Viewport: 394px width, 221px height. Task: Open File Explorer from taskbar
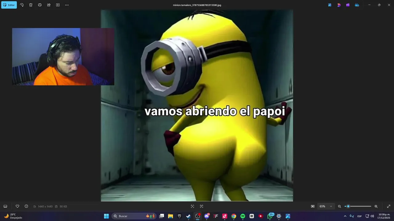pos(171,216)
